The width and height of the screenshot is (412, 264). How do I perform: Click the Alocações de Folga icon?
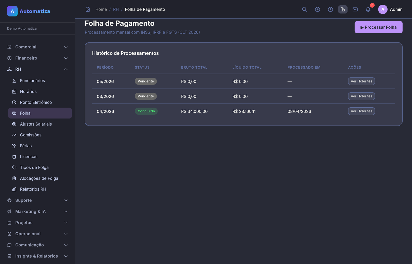pyautogui.click(x=14, y=178)
